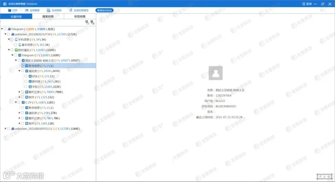Expand the 聊天记录 (7900) node
The width and height of the screenshot is (335, 182).
[x=19, y=92]
